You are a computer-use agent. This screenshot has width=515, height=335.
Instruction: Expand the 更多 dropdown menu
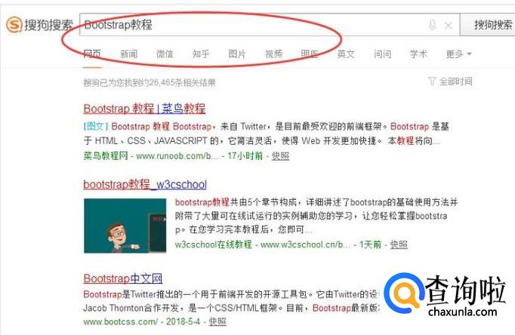tap(458, 54)
